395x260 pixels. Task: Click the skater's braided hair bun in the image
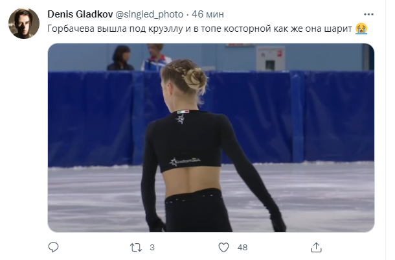point(194,77)
